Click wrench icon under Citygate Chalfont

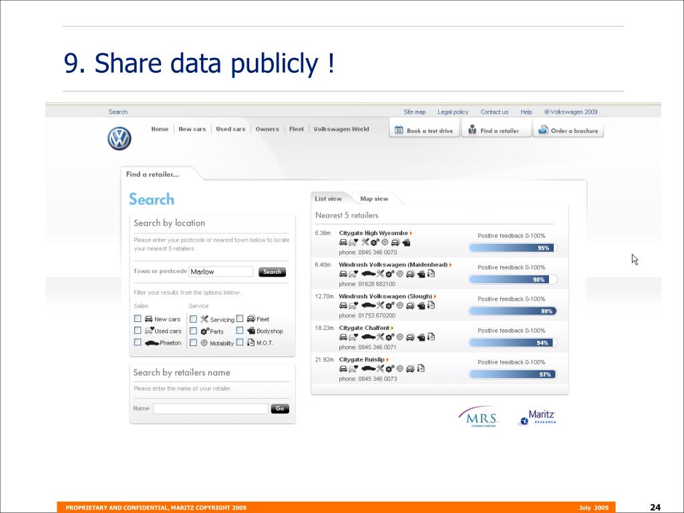[380, 337]
